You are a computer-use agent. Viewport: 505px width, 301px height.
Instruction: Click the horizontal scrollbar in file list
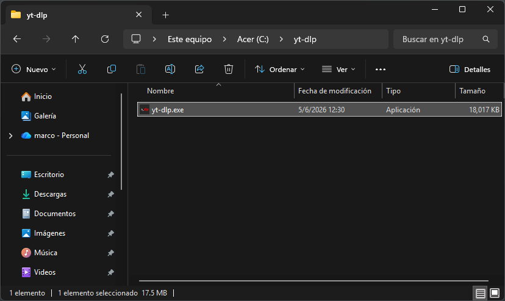tap(313, 281)
